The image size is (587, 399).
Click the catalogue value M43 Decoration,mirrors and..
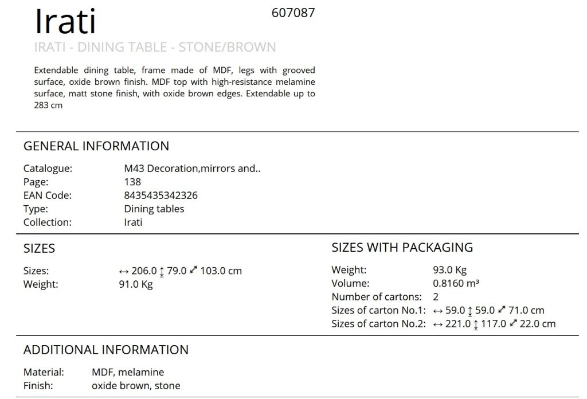click(x=192, y=169)
